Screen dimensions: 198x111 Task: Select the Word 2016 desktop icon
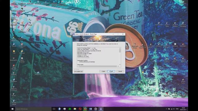(38, 73)
